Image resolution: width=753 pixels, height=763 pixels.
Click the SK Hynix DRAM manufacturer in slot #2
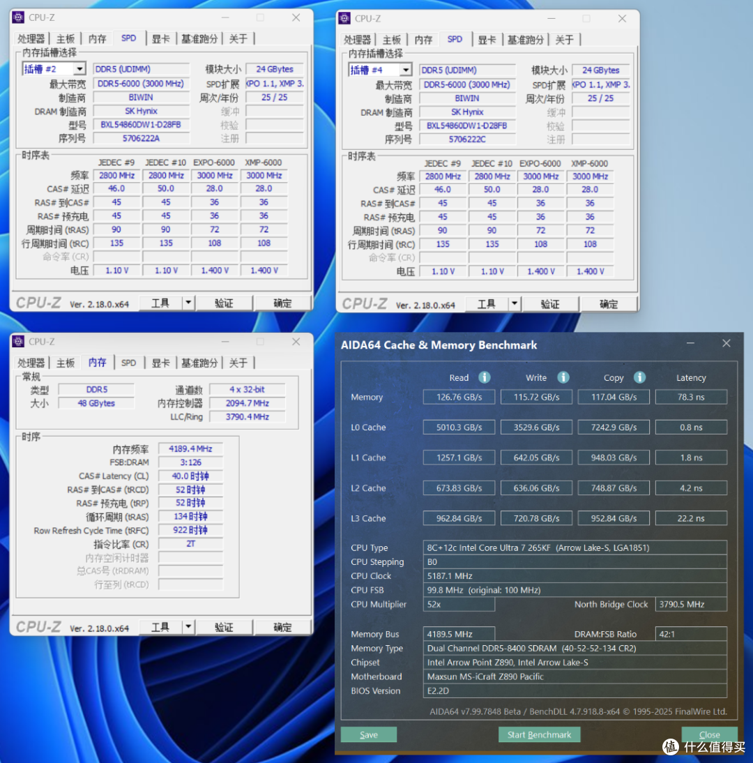click(x=141, y=111)
